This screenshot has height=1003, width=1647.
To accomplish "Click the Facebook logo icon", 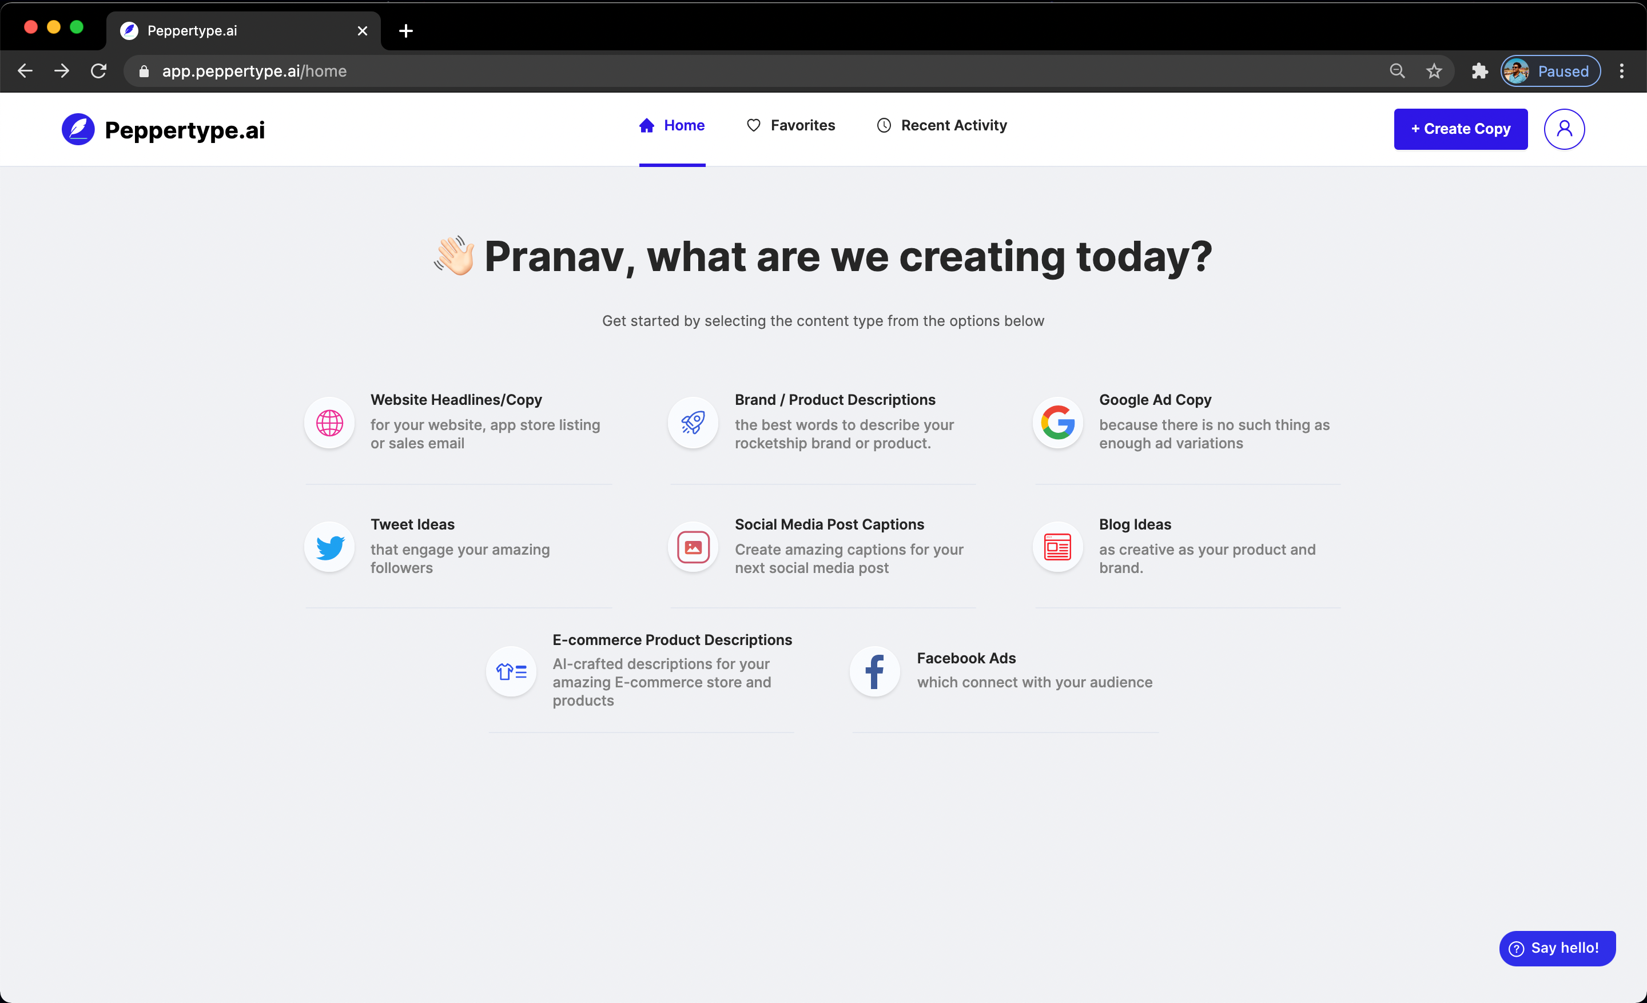I will (x=874, y=671).
